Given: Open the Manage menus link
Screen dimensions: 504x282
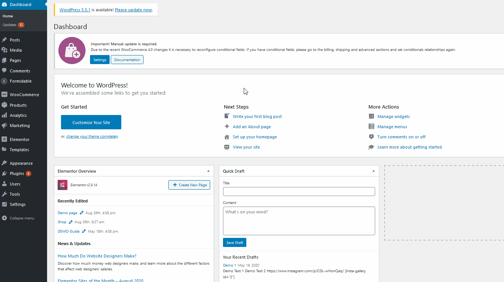Looking at the screenshot, I should (x=392, y=127).
